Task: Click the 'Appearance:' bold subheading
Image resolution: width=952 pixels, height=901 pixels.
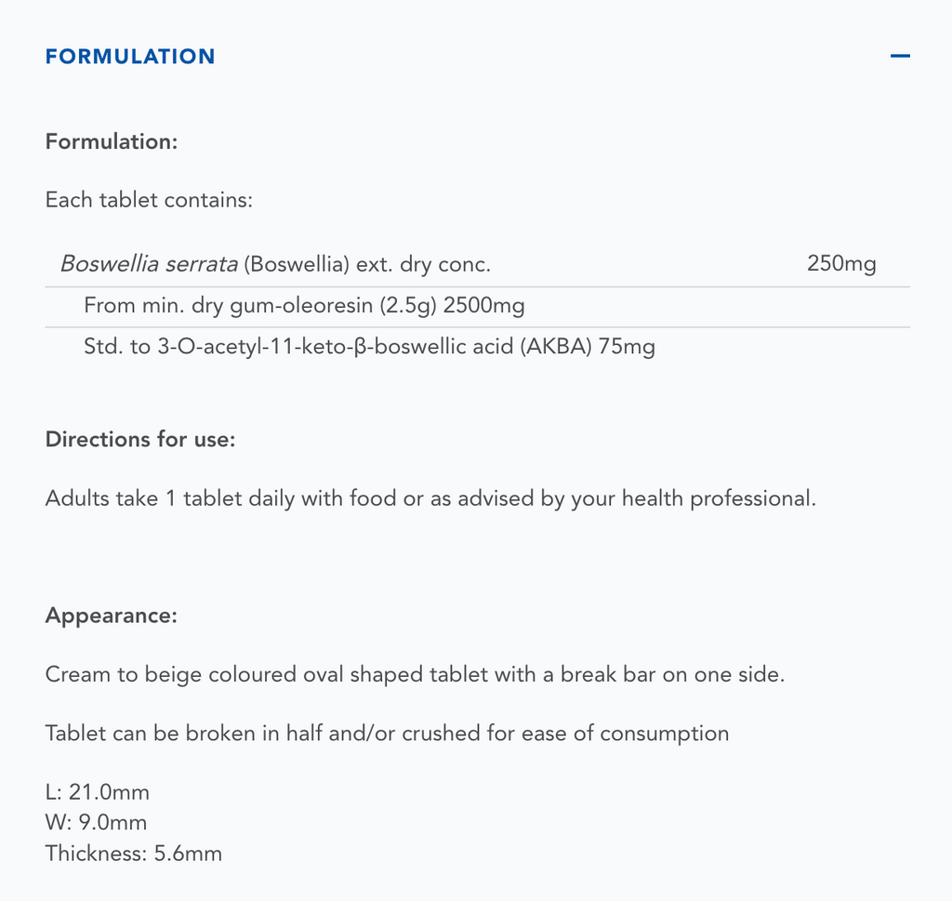Action: coord(111,616)
